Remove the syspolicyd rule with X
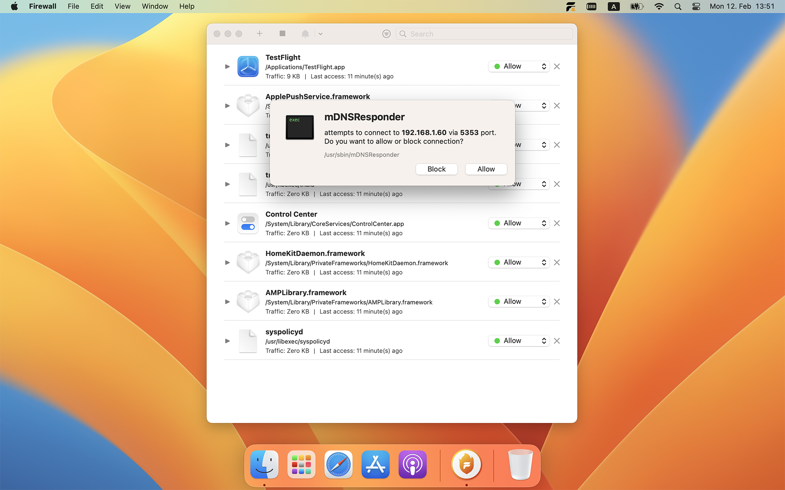The width and height of the screenshot is (785, 490). 557,341
